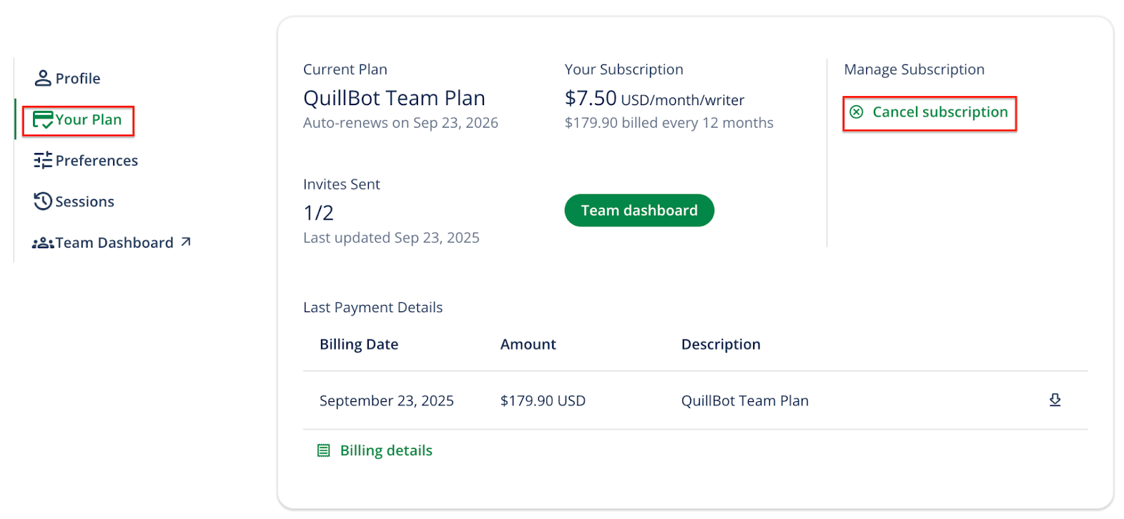Click the Sessions history clock icon
The height and width of the screenshot is (519, 1124).
[x=43, y=201]
